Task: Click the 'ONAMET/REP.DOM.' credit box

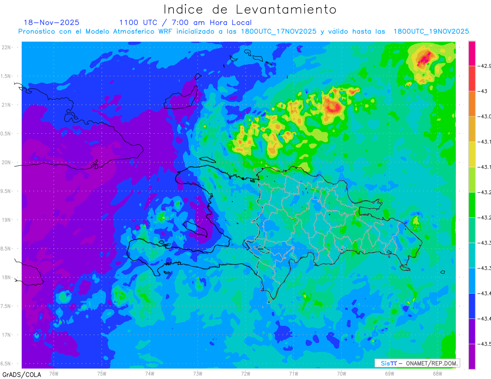Action: click(x=417, y=363)
